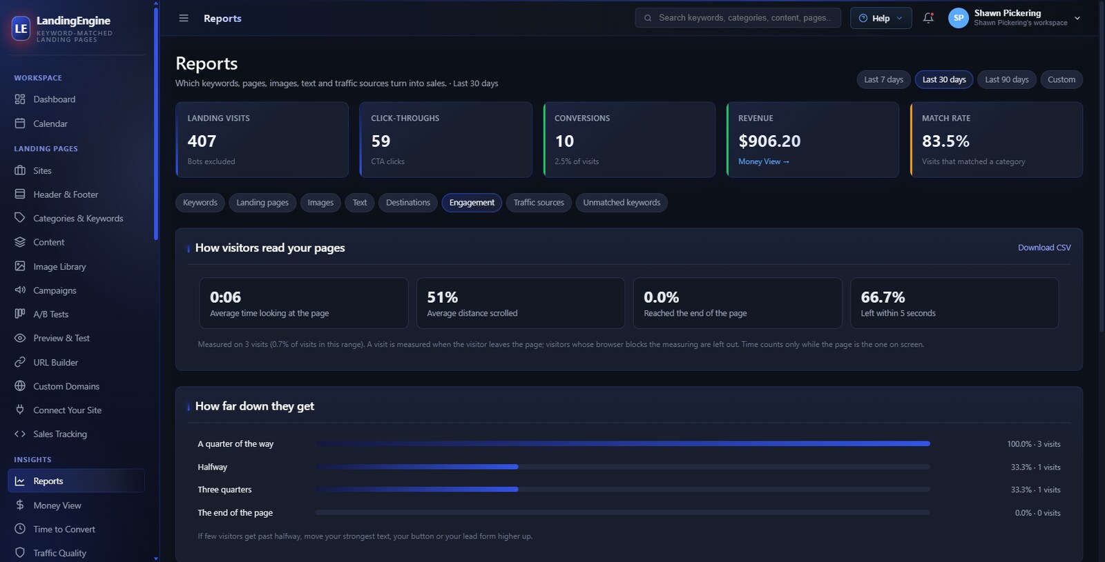The image size is (1105, 562).
Task: Switch to the Landing pages tab
Action: coord(262,203)
